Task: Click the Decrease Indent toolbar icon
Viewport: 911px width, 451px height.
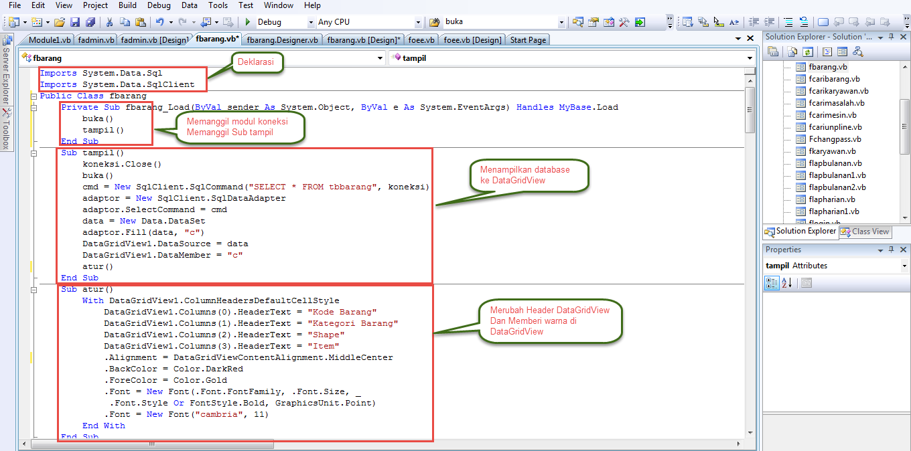Action: 754,21
